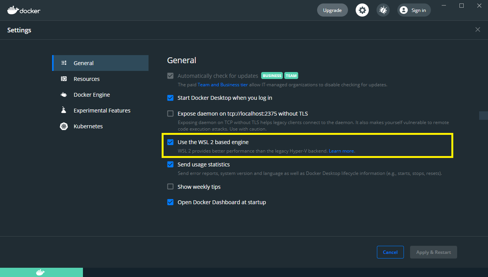Image resolution: width=488 pixels, height=277 pixels.
Task: Click the Kubernetes wheel icon
Action: point(64,126)
